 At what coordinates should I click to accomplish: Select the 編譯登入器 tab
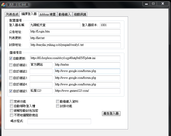[29, 14]
